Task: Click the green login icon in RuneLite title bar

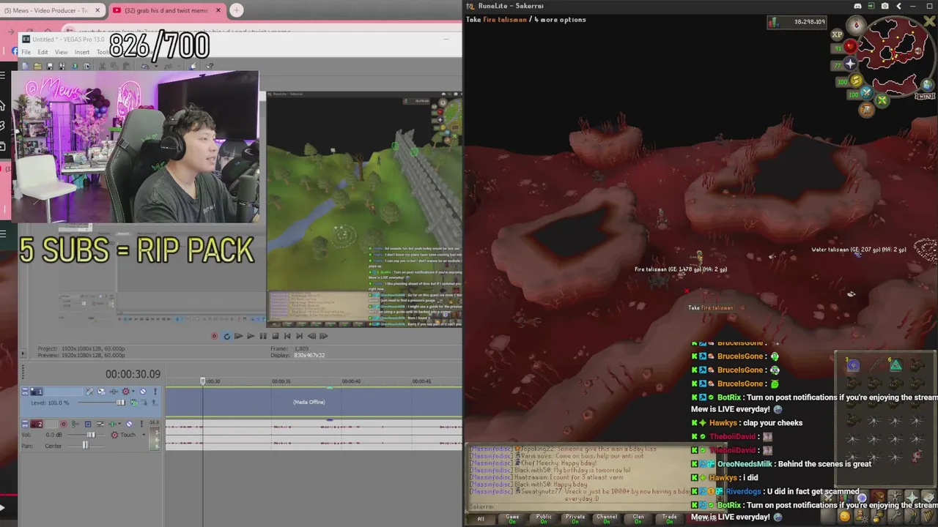Action: tap(871, 6)
